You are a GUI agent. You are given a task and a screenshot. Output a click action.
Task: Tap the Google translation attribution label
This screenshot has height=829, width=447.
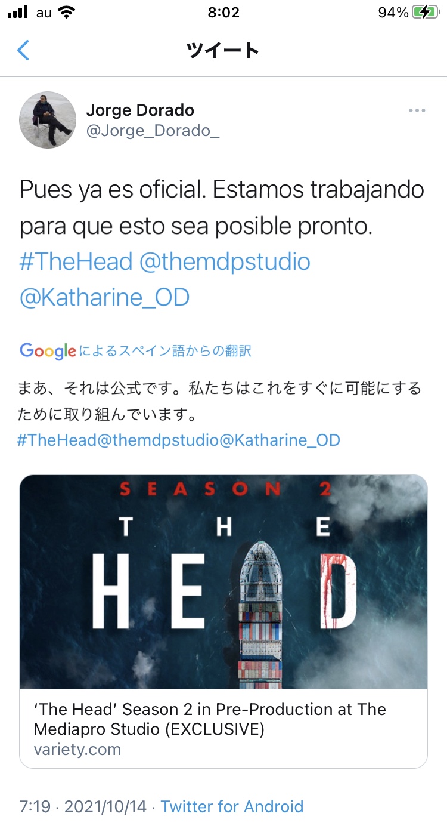(x=136, y=351)
